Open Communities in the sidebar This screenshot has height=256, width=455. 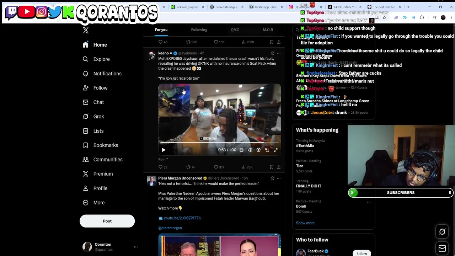[x=102, y=160]
